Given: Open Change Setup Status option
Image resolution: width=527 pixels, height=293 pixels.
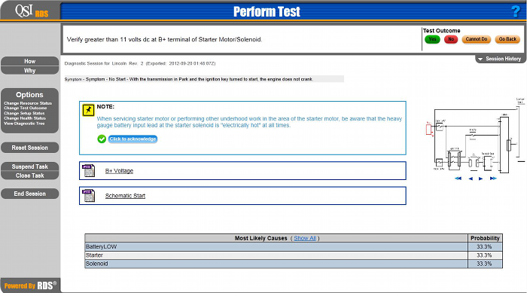Looking at the screenshot, I should pos(24,114).
